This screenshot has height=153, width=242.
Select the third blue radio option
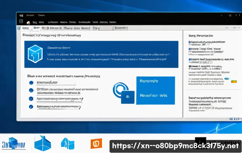(x=31, y=99)
